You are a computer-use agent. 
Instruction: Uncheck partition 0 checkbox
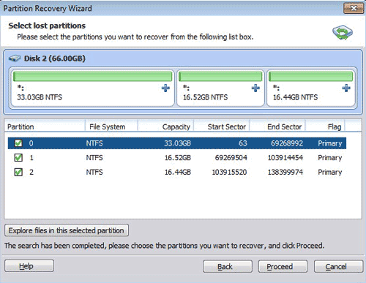tap(18, 143)
